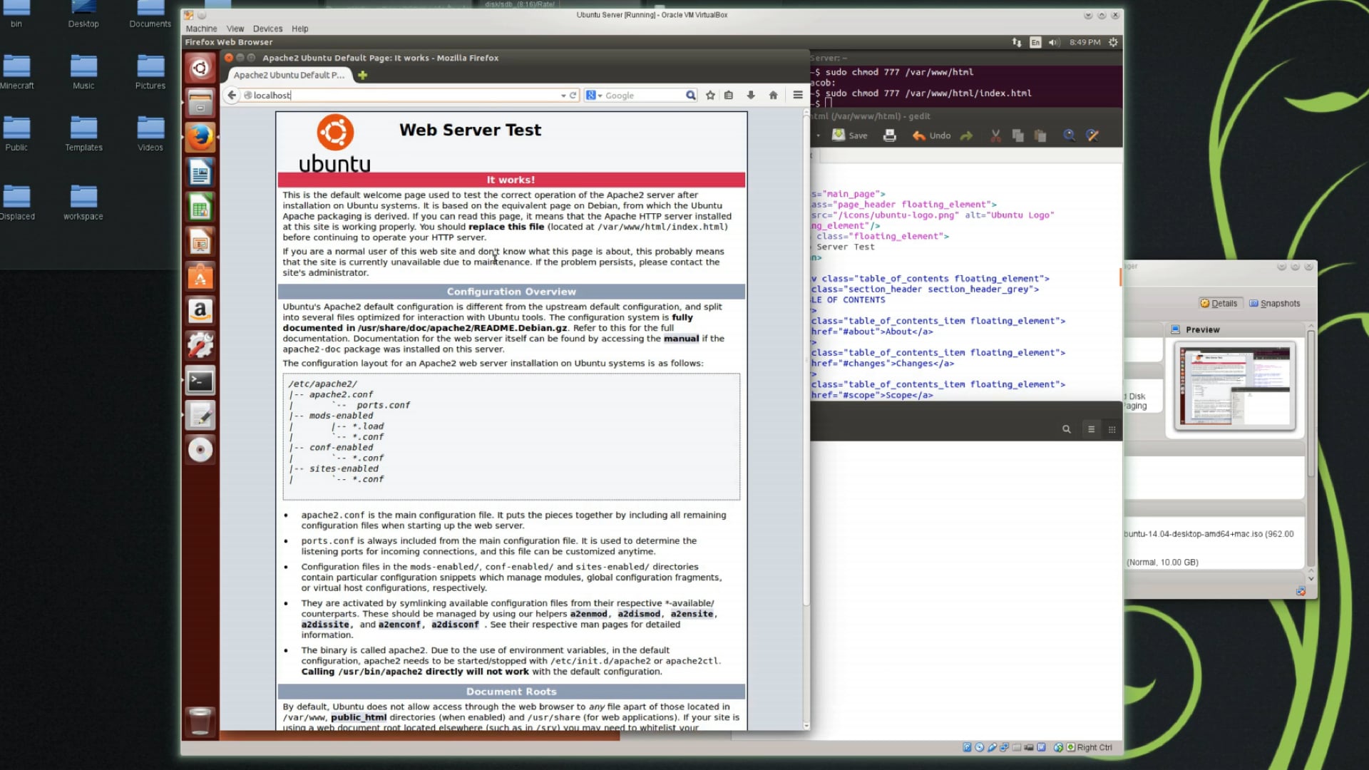The height and width of the screenshot is (770, 1369).
Task: Copy selection in gedit toolbar
Action: click(1018, 135)
